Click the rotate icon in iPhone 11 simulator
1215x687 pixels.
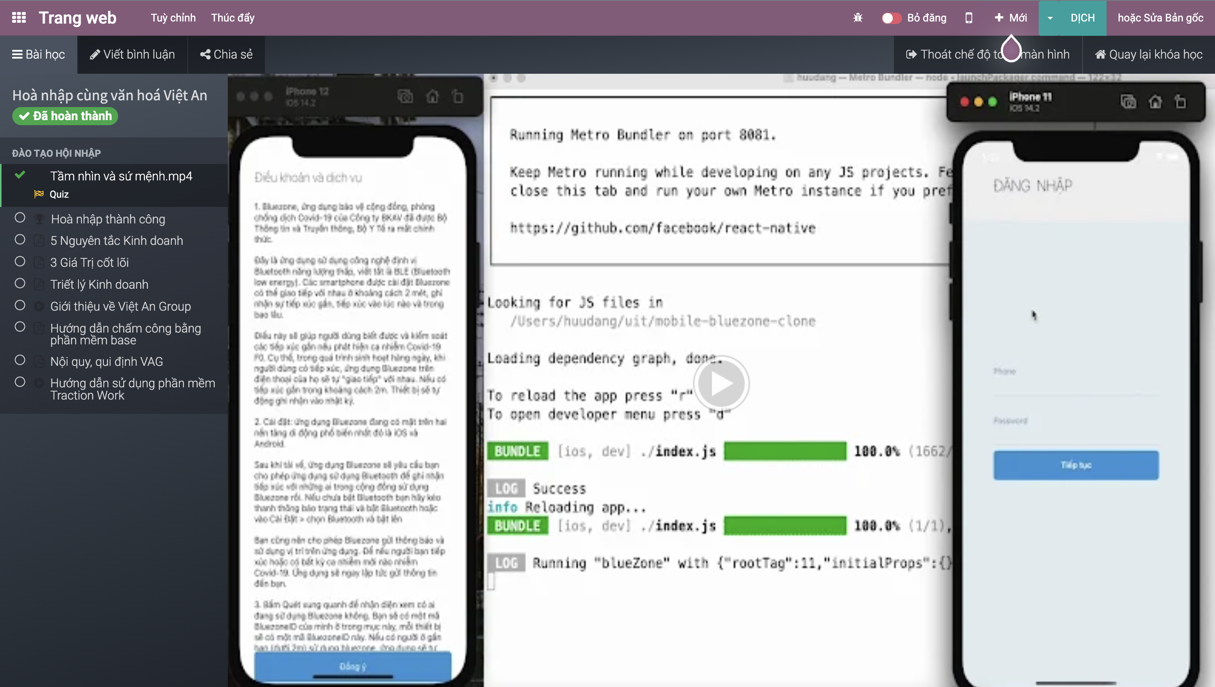click(1181, 102)
